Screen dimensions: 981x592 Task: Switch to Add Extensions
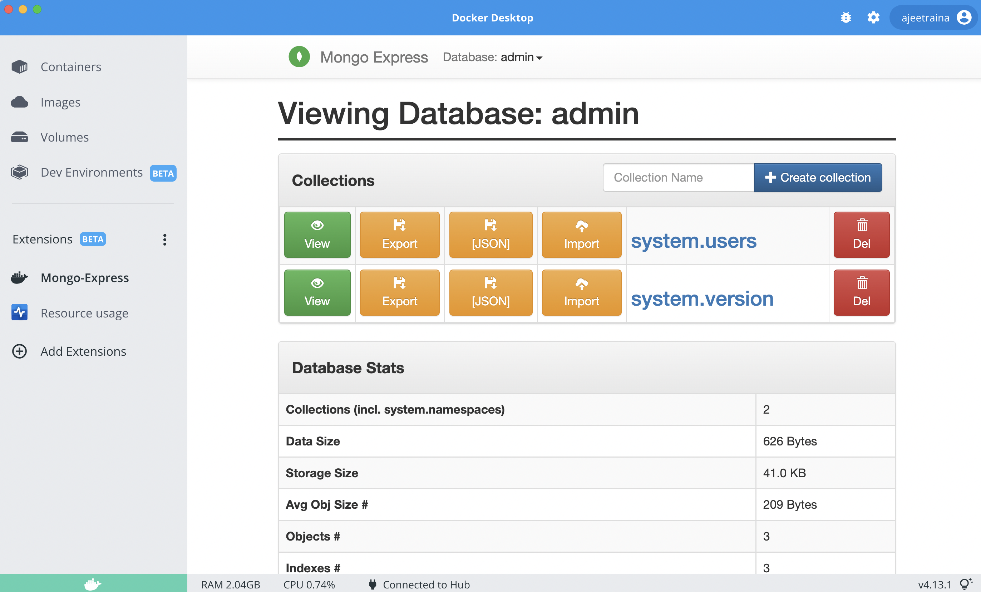pos(83,351)
